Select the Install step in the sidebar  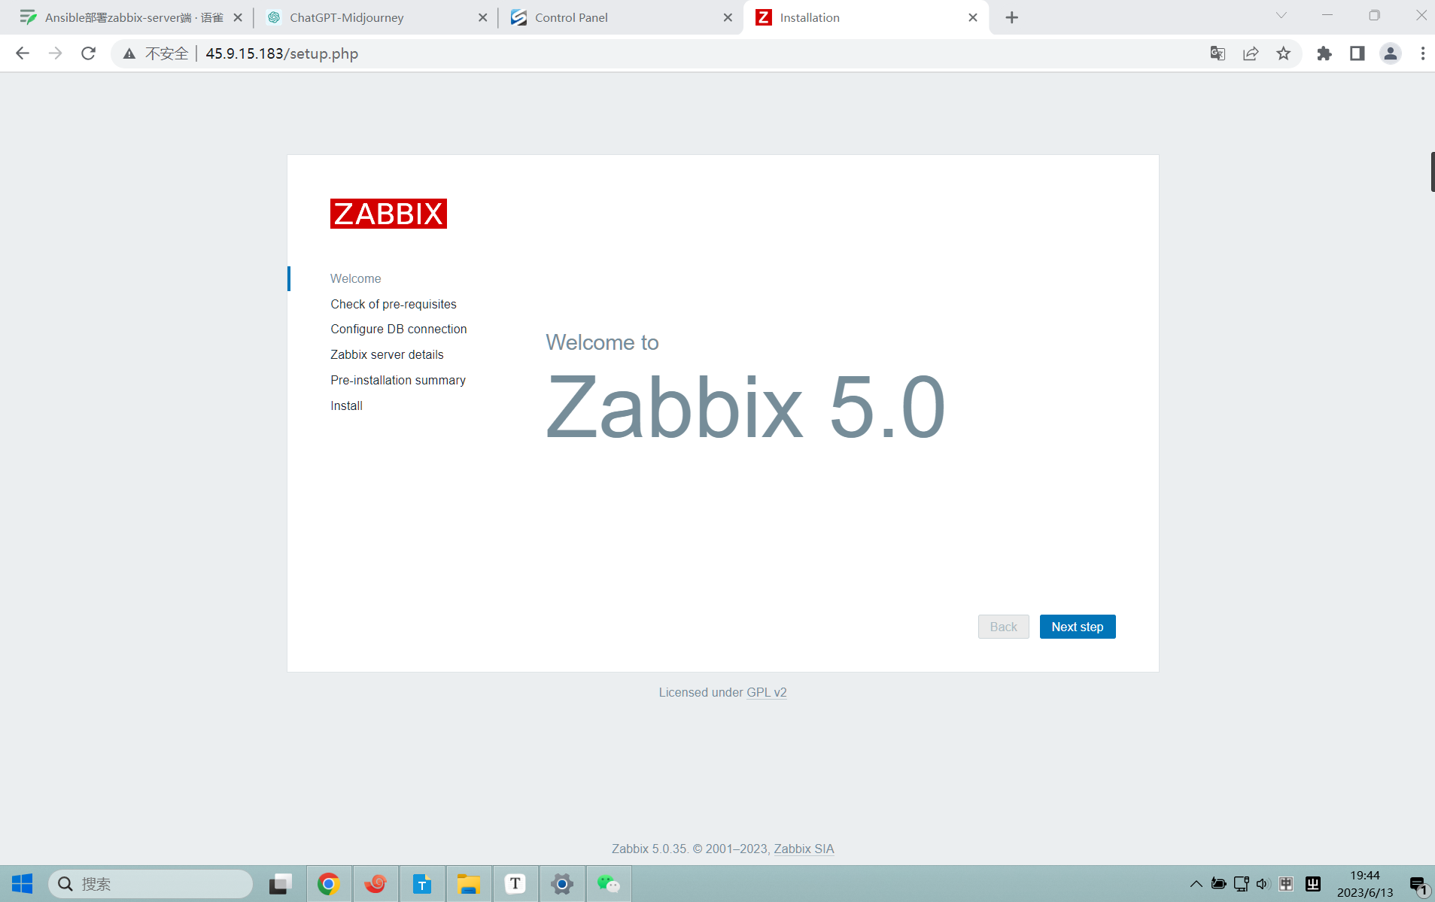pyautogui.click(x=346, y=405)
